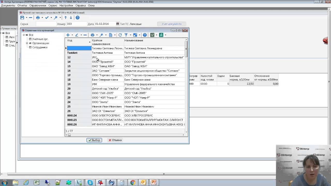Viewport: 331px width, 186px height.
Task: Edit the selected organization with the pencil icon
Action: [x=77, y=35]
